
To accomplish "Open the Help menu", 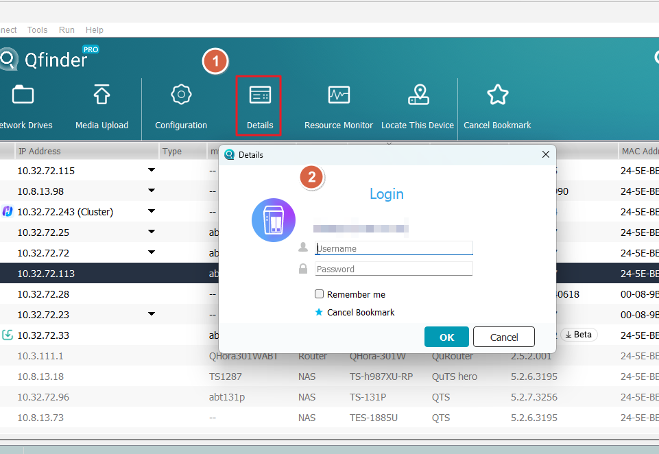I will click(x=95, y=30).
